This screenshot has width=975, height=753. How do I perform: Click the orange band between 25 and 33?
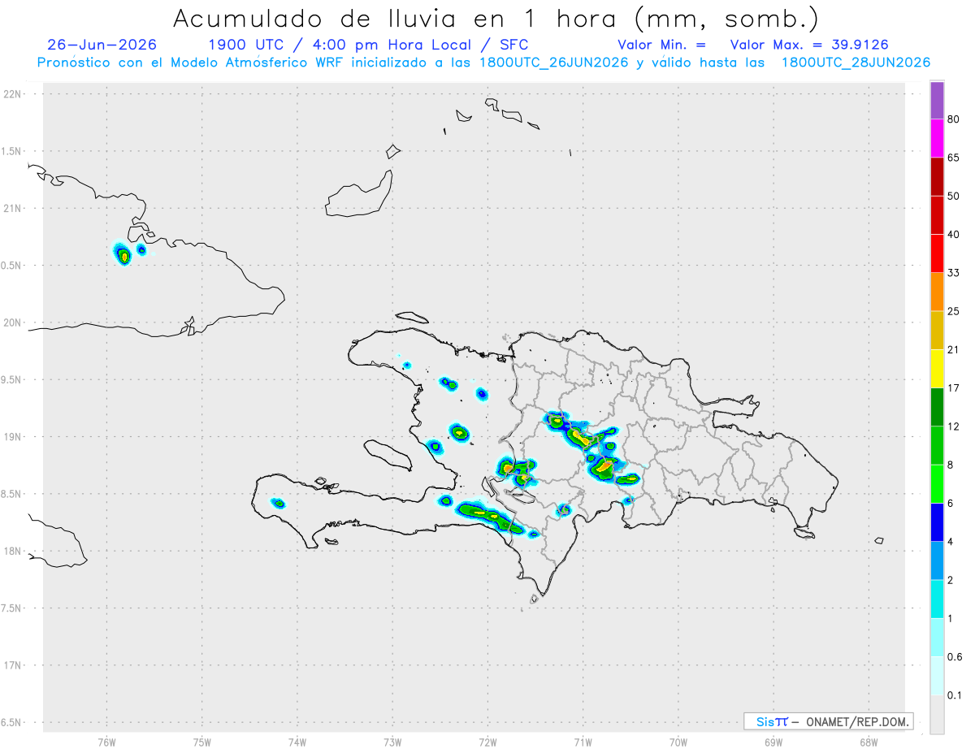click(x=937, y=292)
